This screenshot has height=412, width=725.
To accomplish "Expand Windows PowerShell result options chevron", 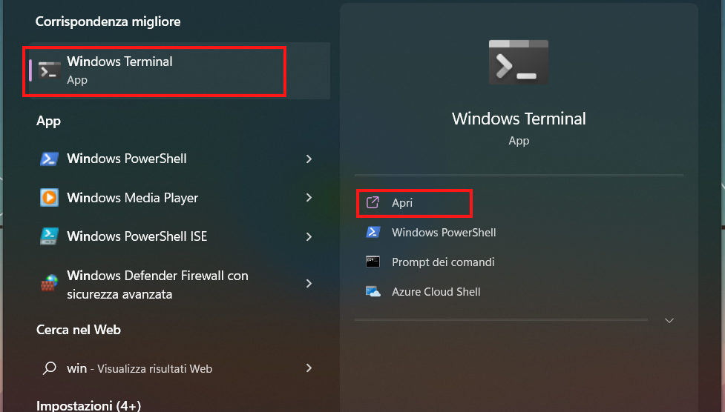I will tap(309, 159).
